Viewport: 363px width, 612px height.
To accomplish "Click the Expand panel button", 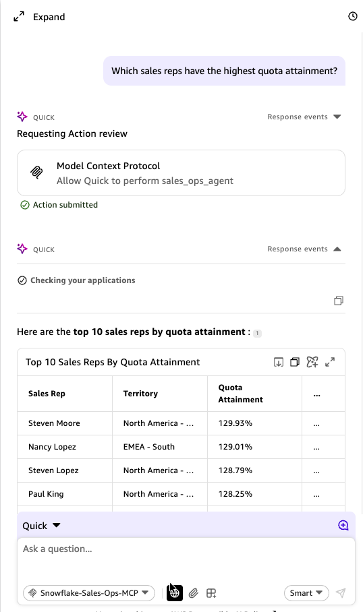I will tap(39, 17).
